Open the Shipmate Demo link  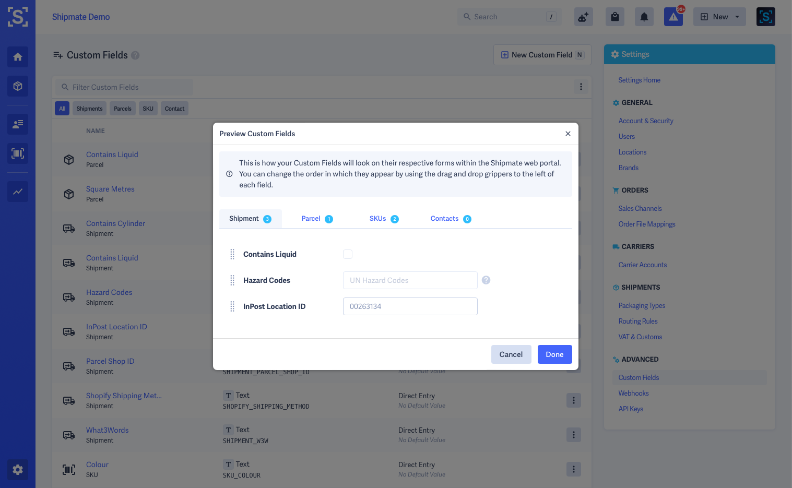point(81,17)
